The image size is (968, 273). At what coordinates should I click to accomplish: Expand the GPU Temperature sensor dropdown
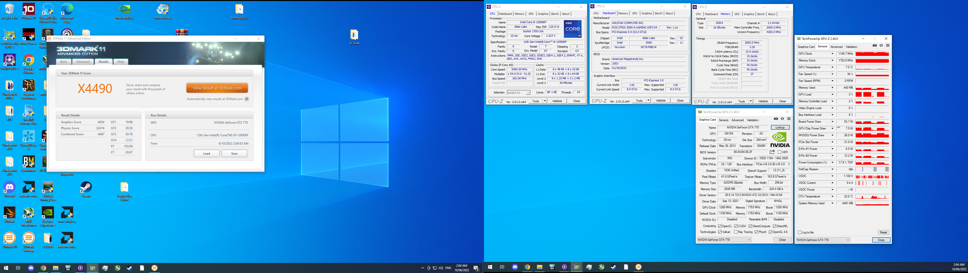[832, 67]
